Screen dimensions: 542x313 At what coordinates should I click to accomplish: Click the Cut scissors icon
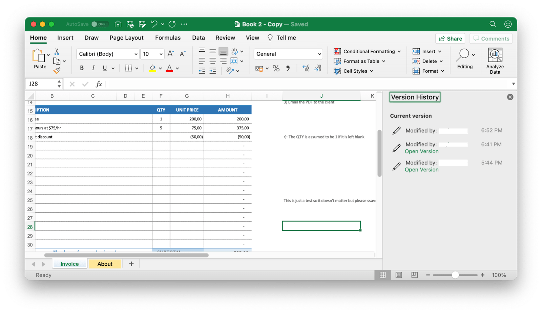point(57,51)
